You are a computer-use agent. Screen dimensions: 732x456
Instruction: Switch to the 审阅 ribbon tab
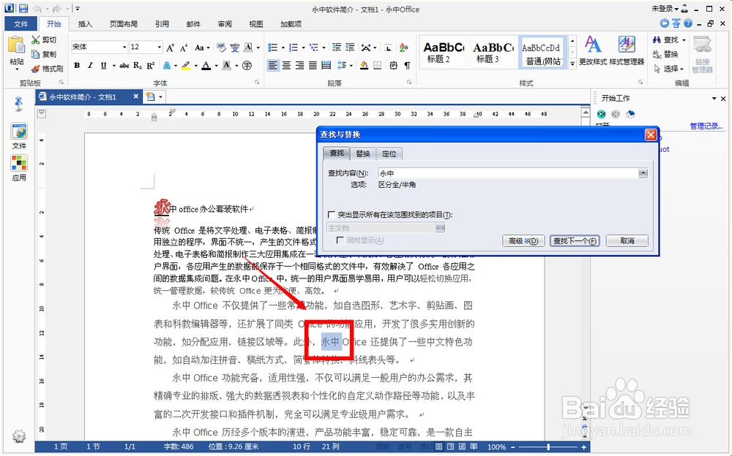pyautogui.click(x=225, y=24)
